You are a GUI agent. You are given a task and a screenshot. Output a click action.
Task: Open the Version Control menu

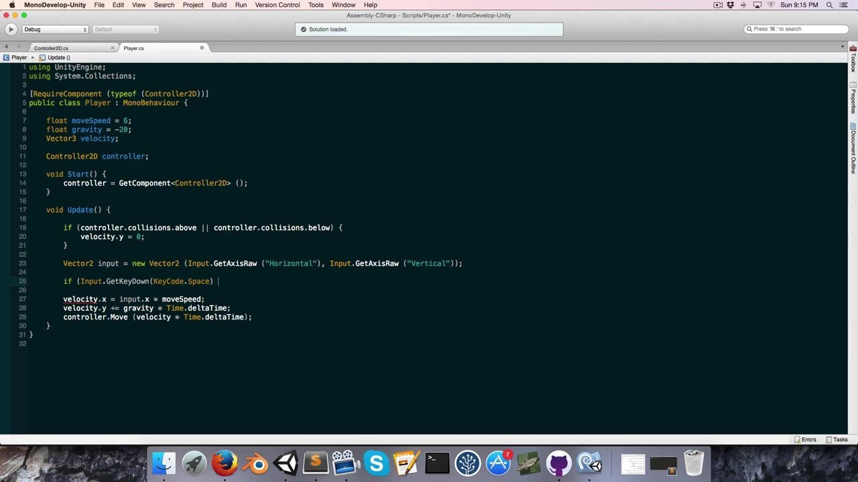coord(278,5)
